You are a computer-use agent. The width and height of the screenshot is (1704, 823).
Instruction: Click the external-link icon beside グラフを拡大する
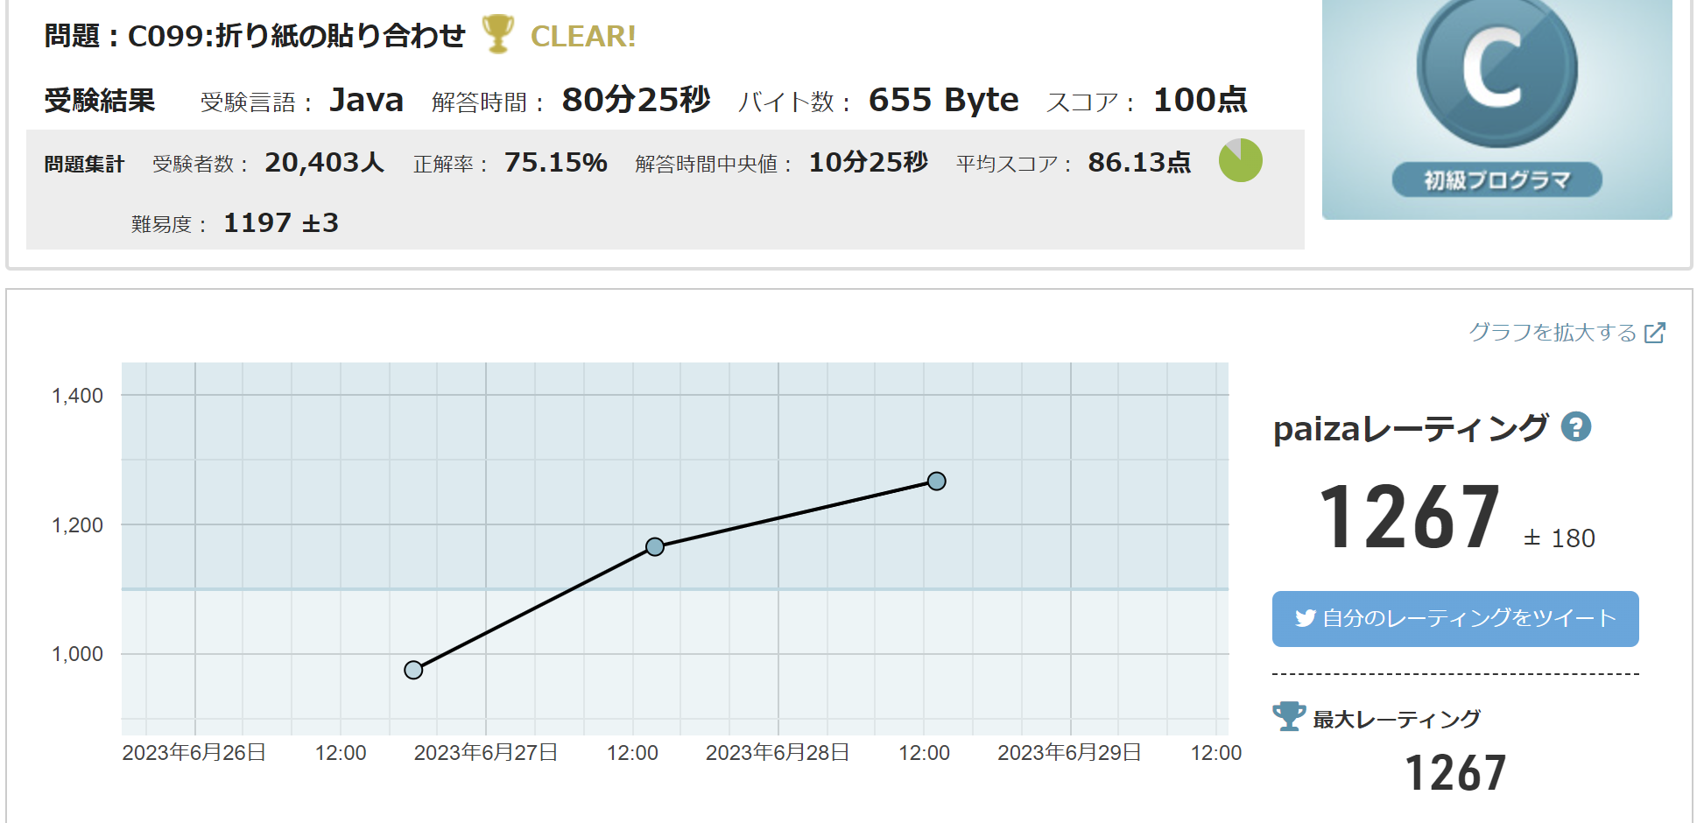tap(1654, 333)
